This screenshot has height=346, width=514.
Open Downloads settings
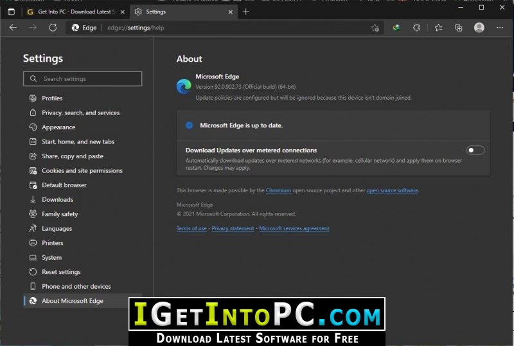(x=83, y=199)
